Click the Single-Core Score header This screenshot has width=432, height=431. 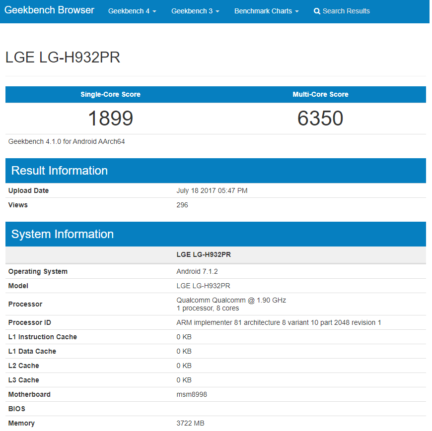[x=110, y=94]
